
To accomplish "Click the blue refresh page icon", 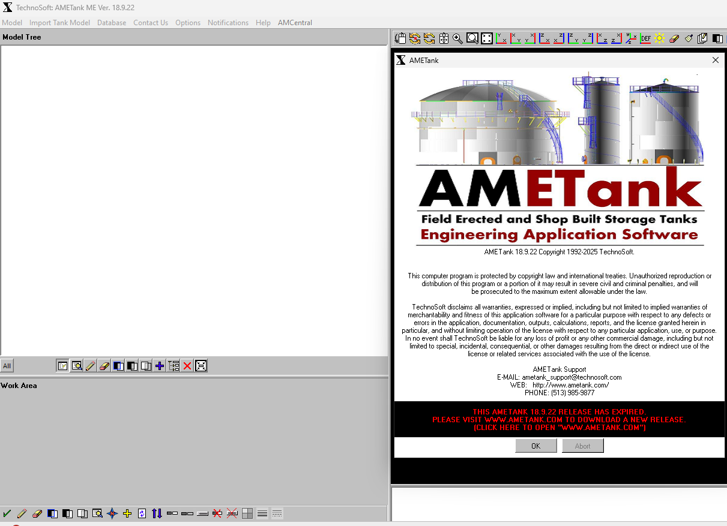I will point(142,513).
